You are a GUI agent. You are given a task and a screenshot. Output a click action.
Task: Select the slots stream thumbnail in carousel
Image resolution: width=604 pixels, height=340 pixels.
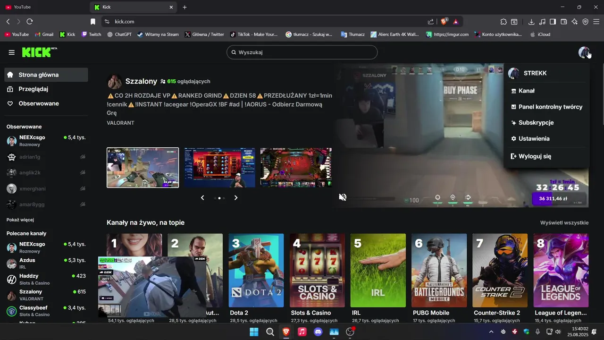point(219,168)
